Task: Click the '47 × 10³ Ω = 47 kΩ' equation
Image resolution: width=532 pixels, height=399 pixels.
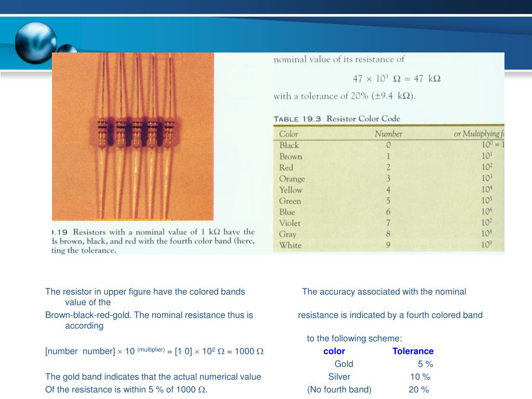Action: click(396, 79)
